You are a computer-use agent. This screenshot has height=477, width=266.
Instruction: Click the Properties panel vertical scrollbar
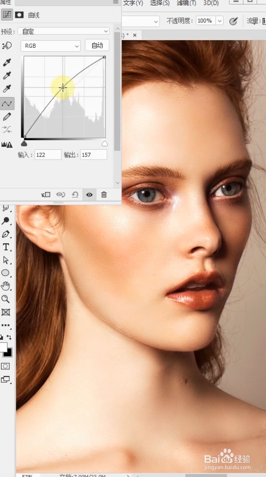click(x=118, y=90)
